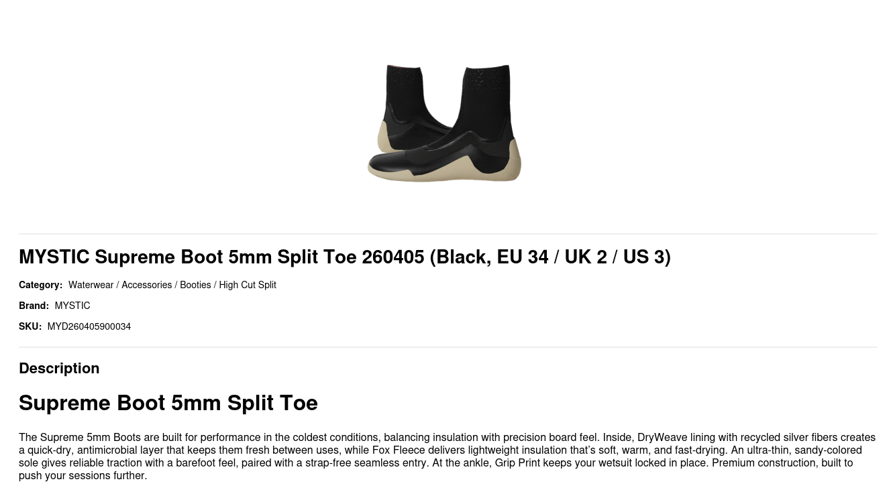Image resolution: width=891 pixels, height=502 pixels.
Task: Open the Accessories category
Action: 146,285
